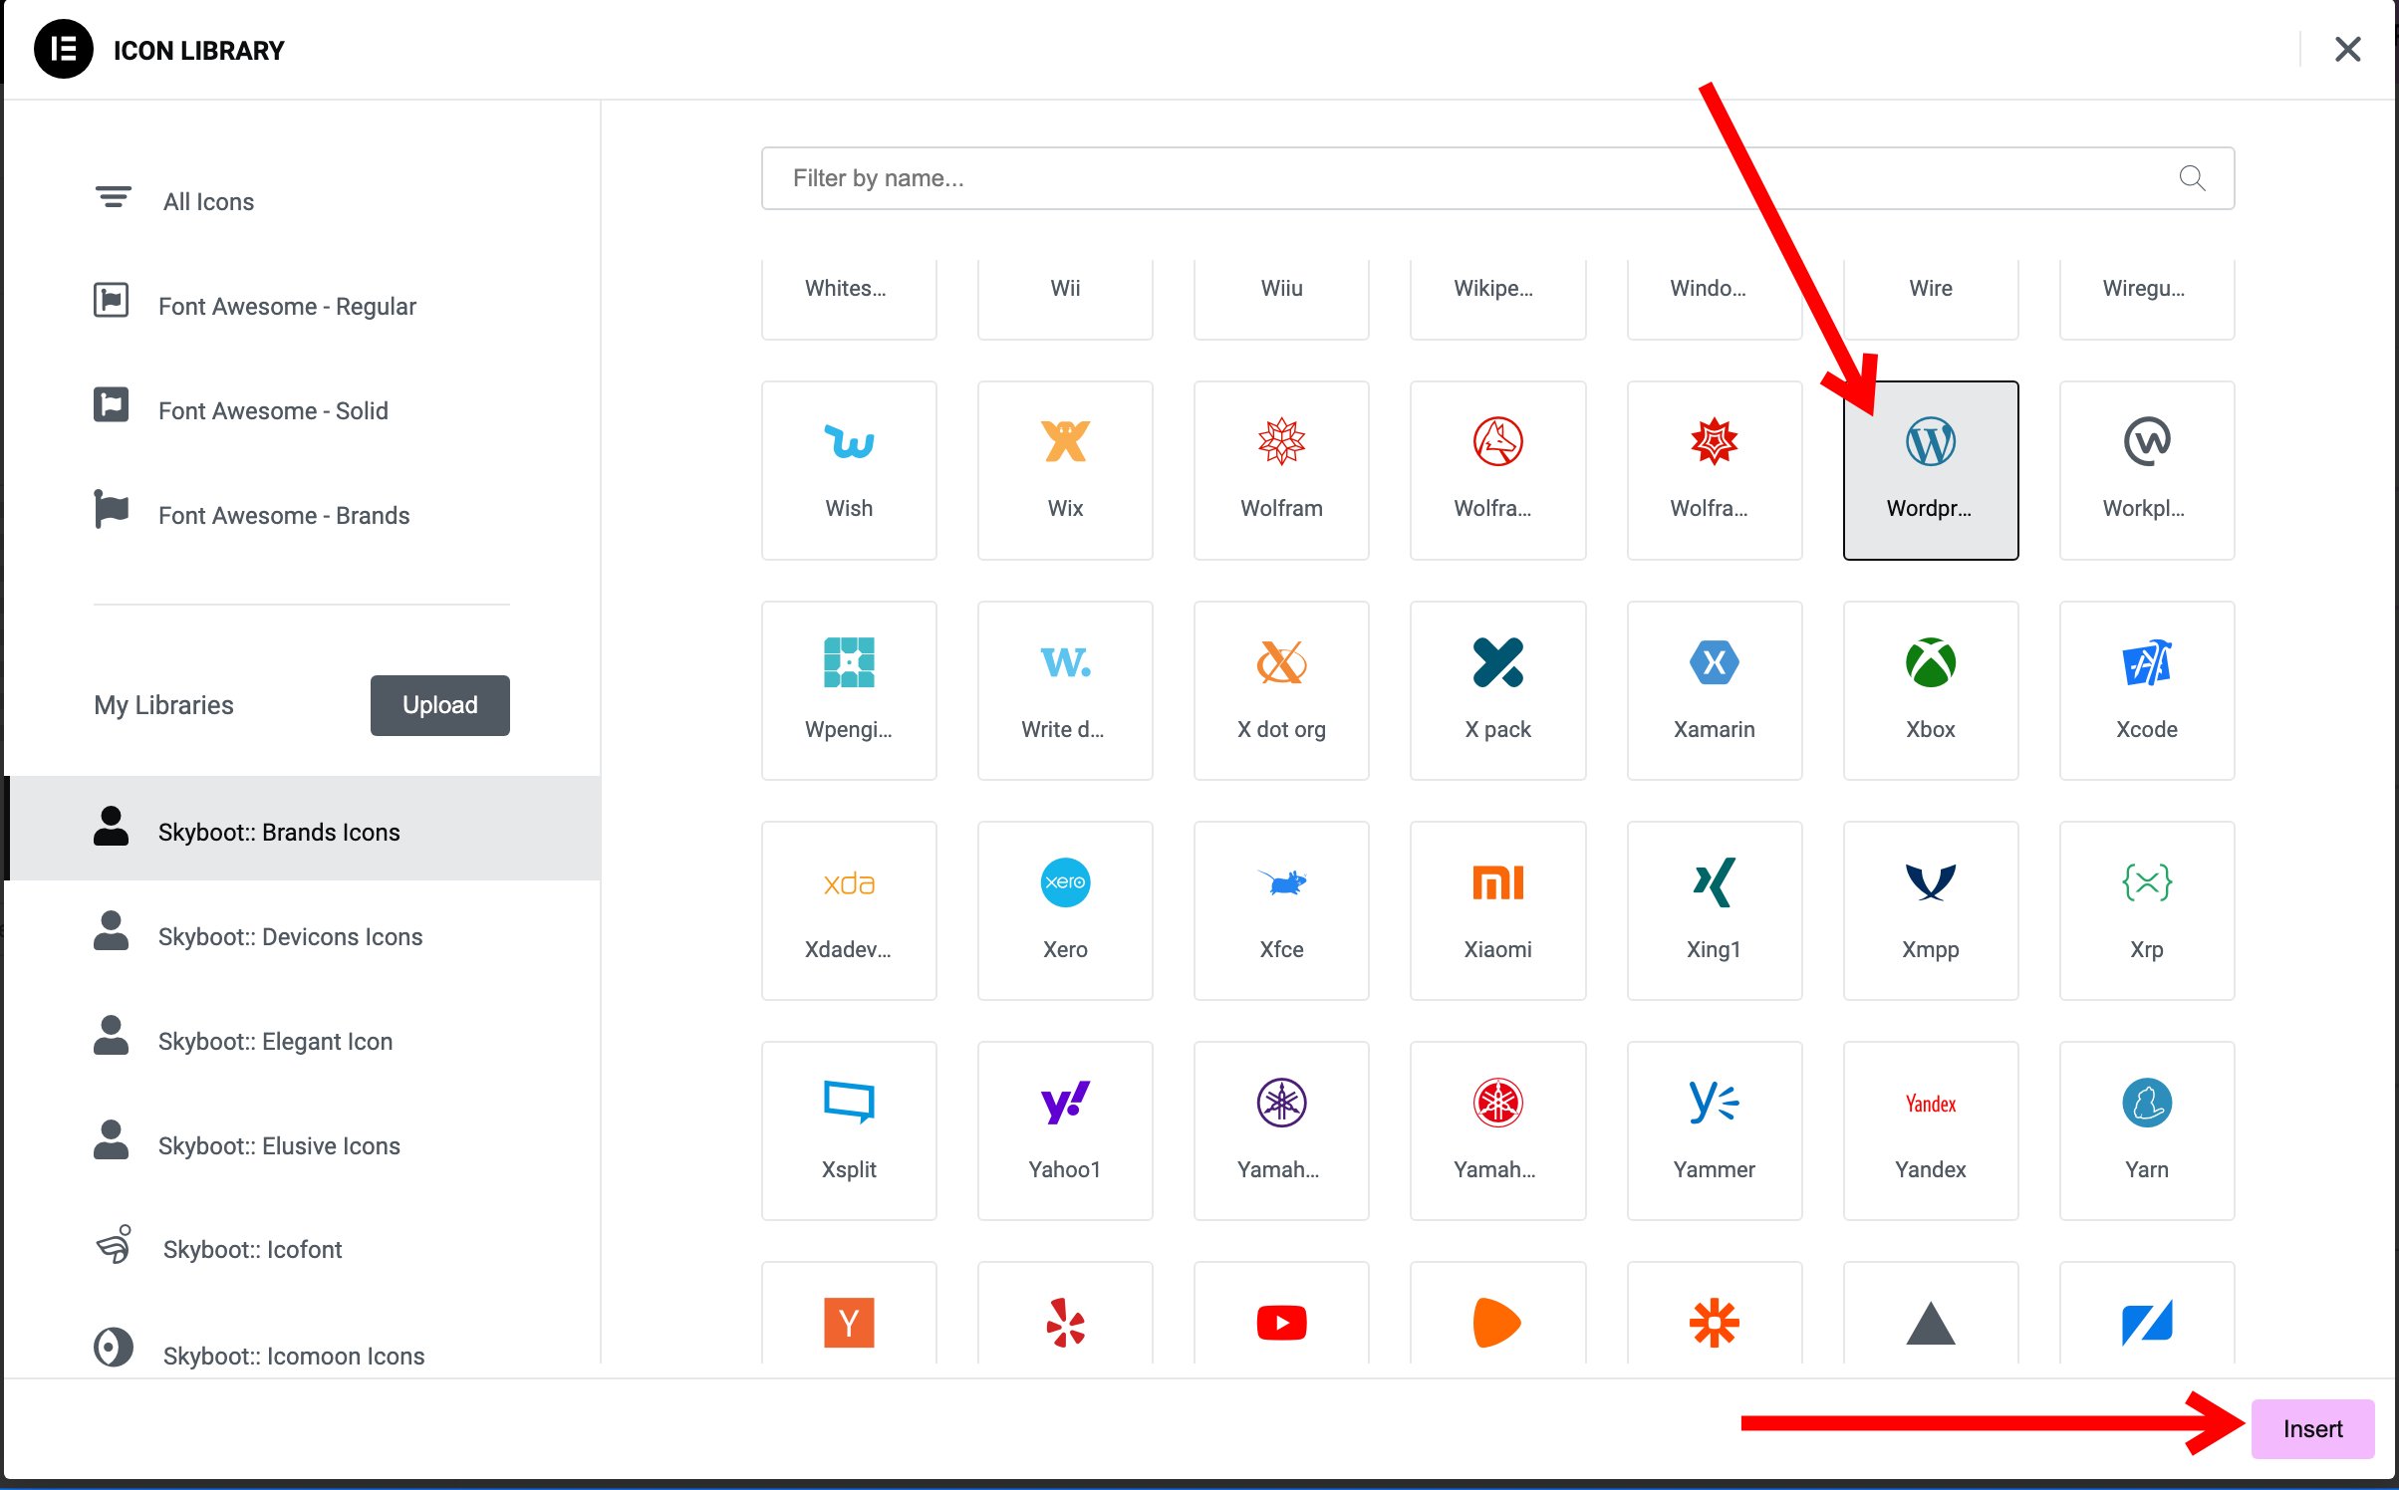Switch to Font Awesome - Brands library
2399x1490 pixels.
click(283, 515)
